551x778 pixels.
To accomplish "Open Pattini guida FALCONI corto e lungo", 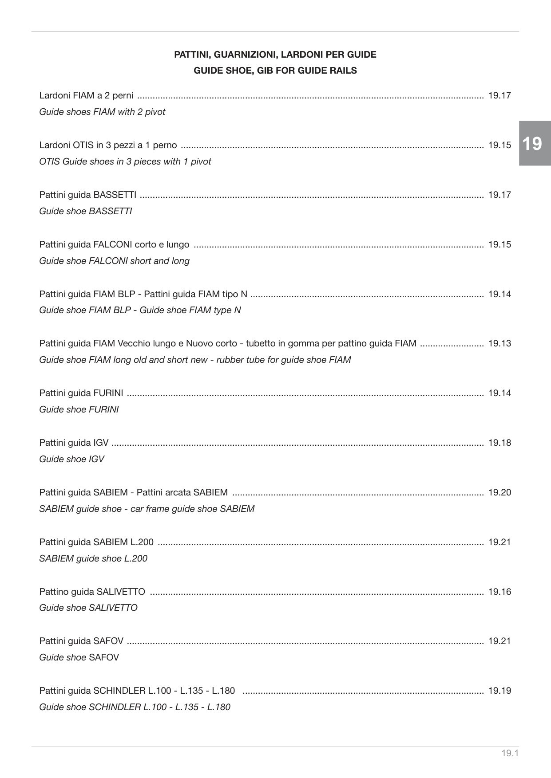I will click(275, 244).
